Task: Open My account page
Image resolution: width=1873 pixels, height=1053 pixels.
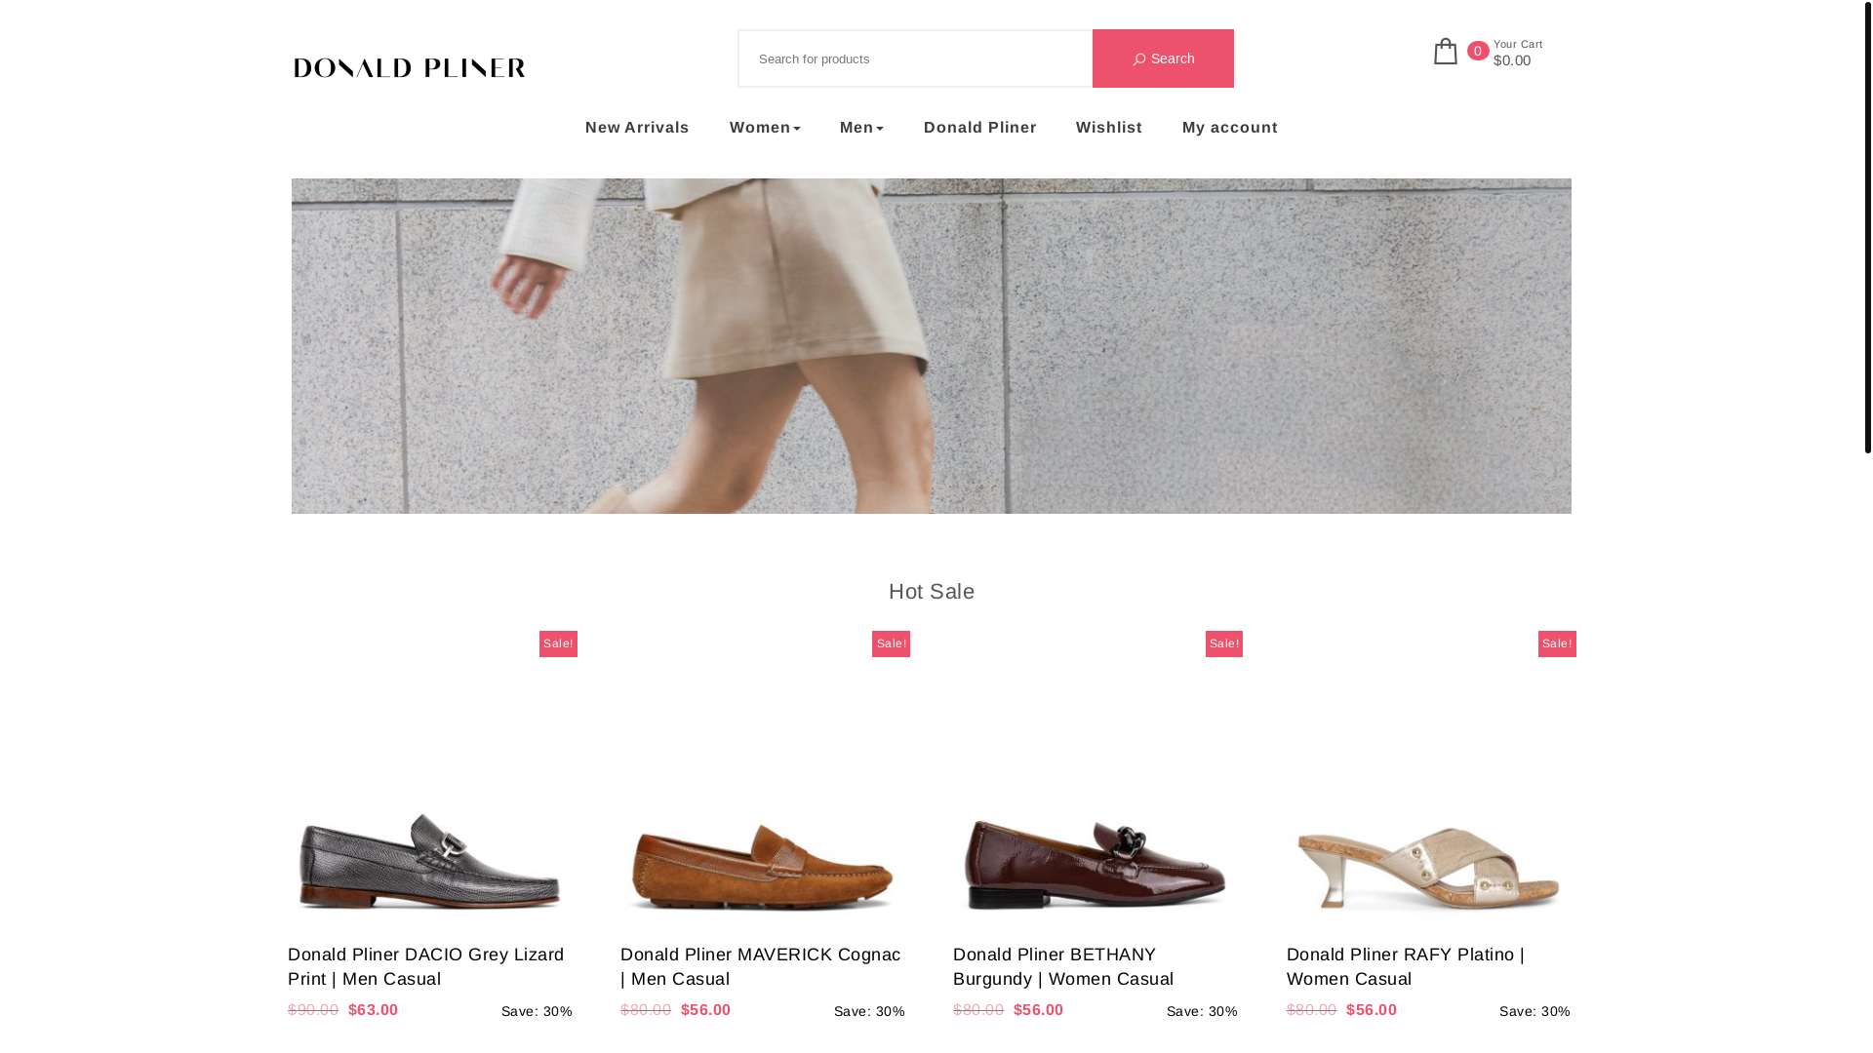Action: pyautogui.click(x=1230, y=128)
